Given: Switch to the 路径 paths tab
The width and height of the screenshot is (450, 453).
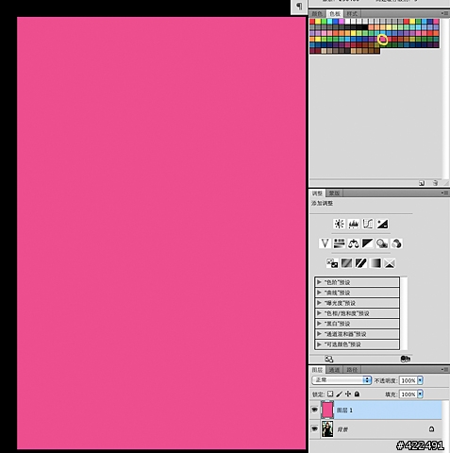Looking at the screenshot, I should (352, 370).
